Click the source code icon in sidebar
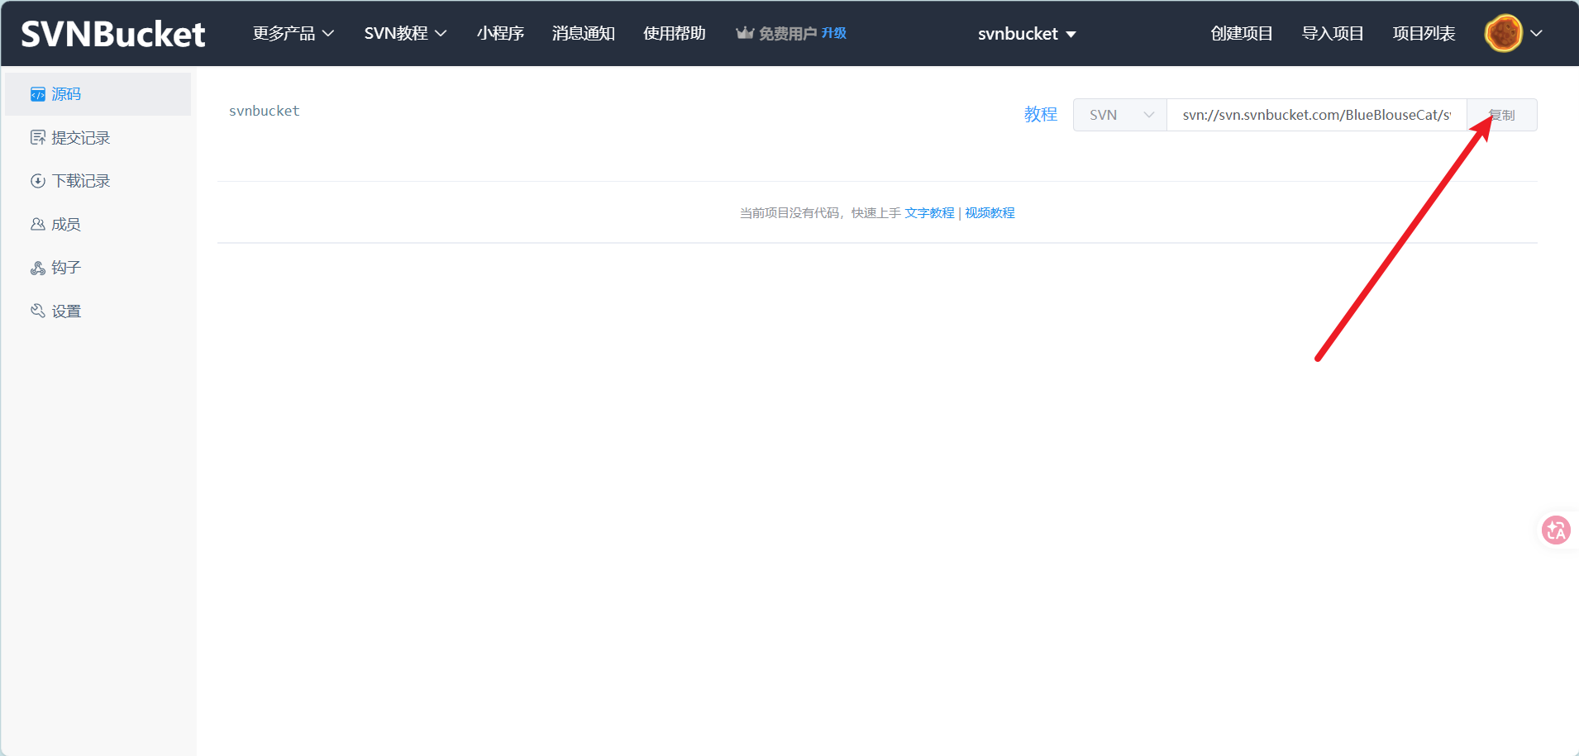The width and height of the screenshot is (1579, 756). click(x=38, y=94)
